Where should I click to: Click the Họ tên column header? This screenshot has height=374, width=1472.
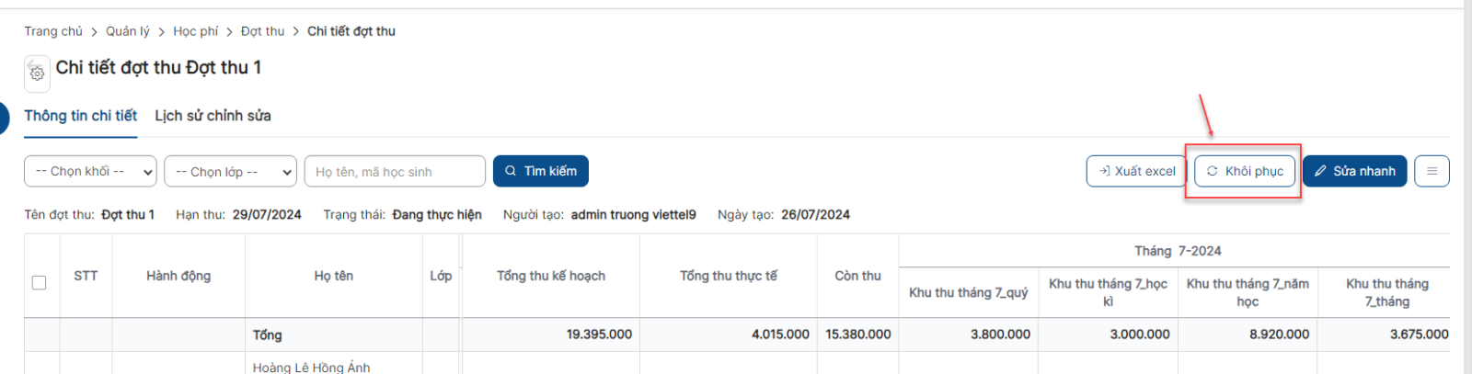333,276
